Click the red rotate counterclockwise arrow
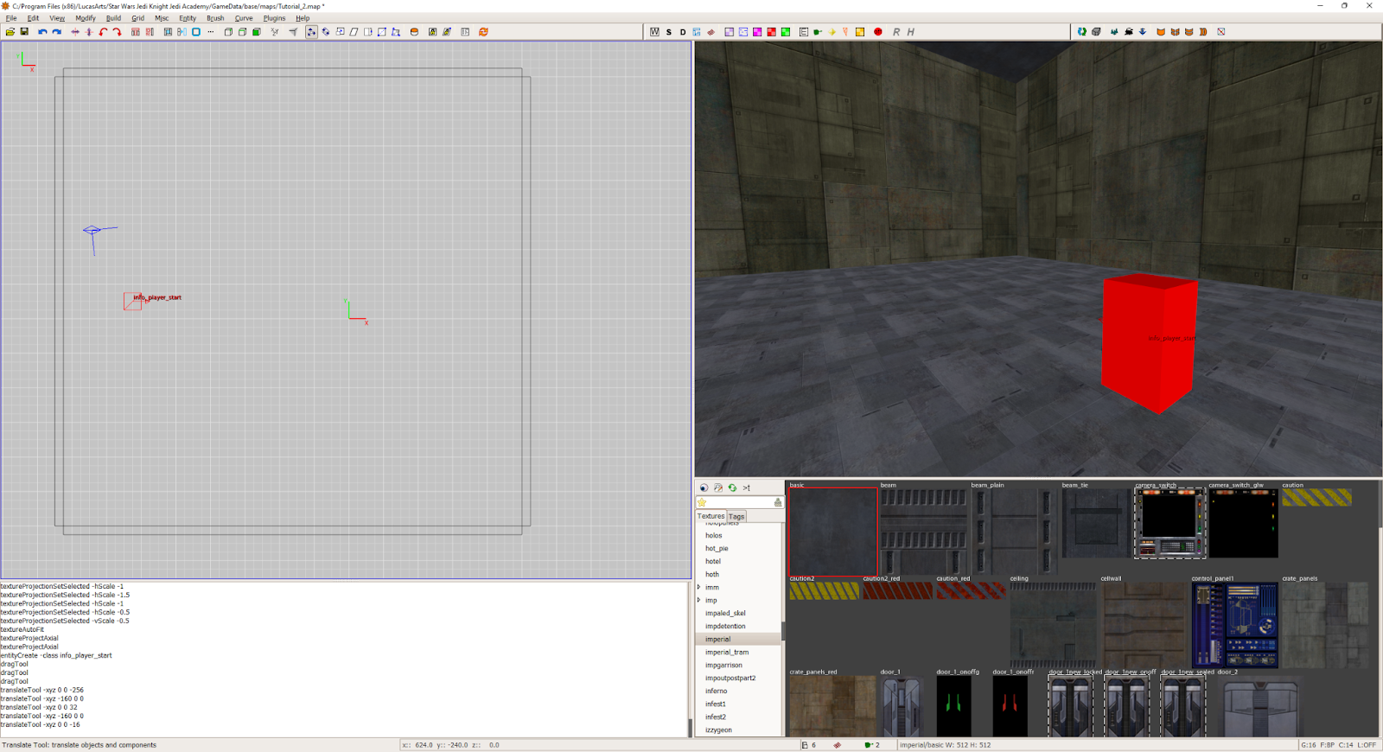1383x752 pixels. [103, 32]
